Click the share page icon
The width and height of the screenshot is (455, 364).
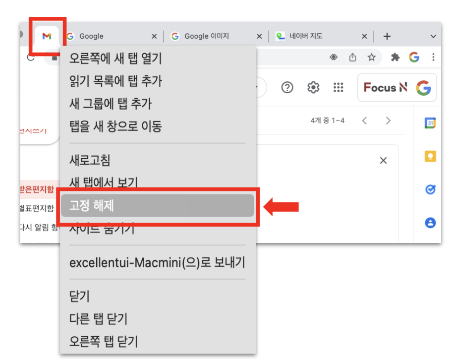point(352,57)
